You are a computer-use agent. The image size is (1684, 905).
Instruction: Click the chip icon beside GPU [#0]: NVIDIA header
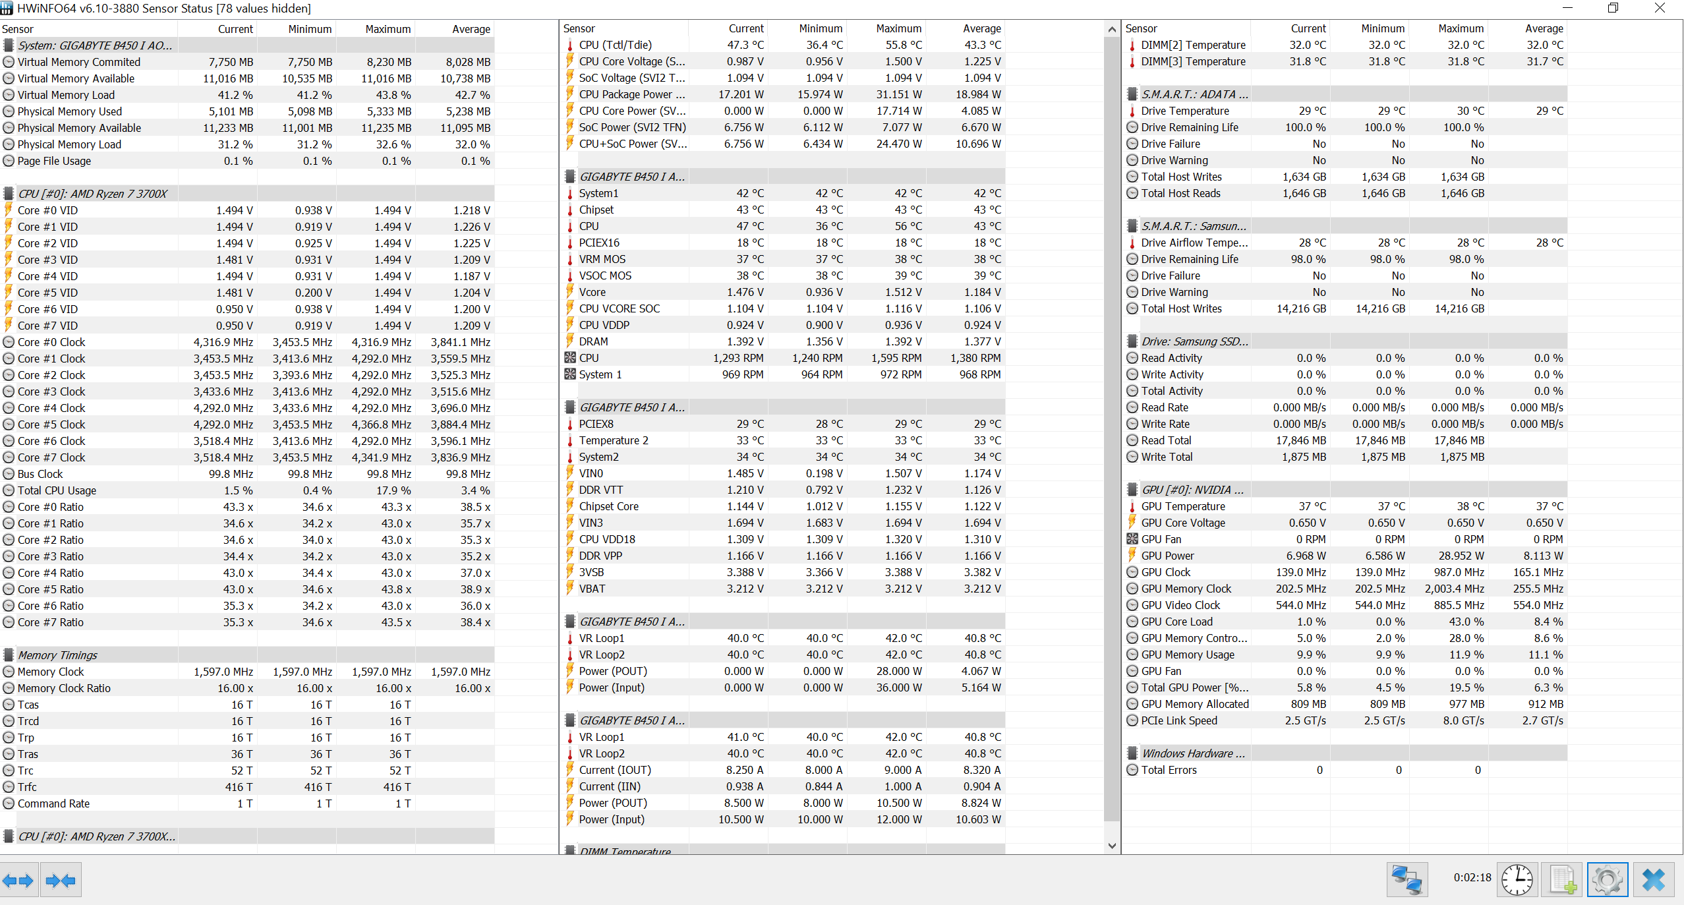click(x=1132, y=490)
